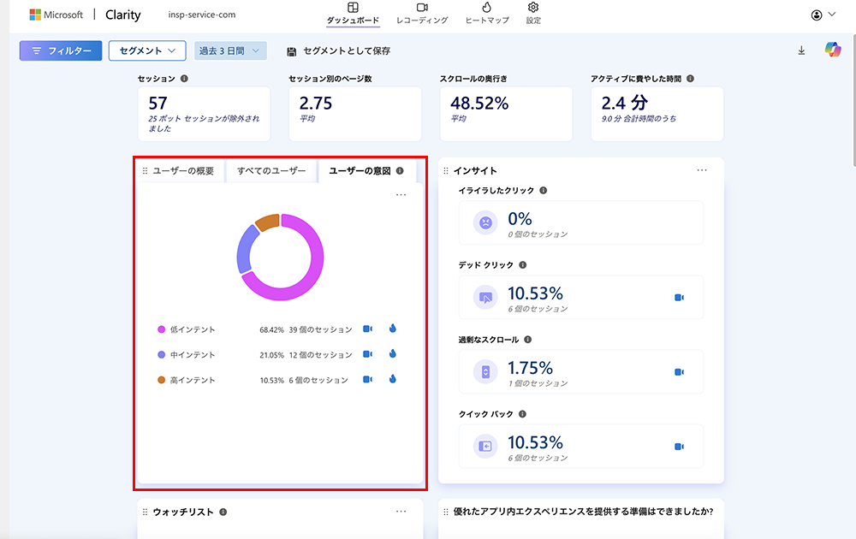This screenshot has height=539, width=856.
Task: View heatmap for 中インテント sessions
Action: [x=393, y=353]
